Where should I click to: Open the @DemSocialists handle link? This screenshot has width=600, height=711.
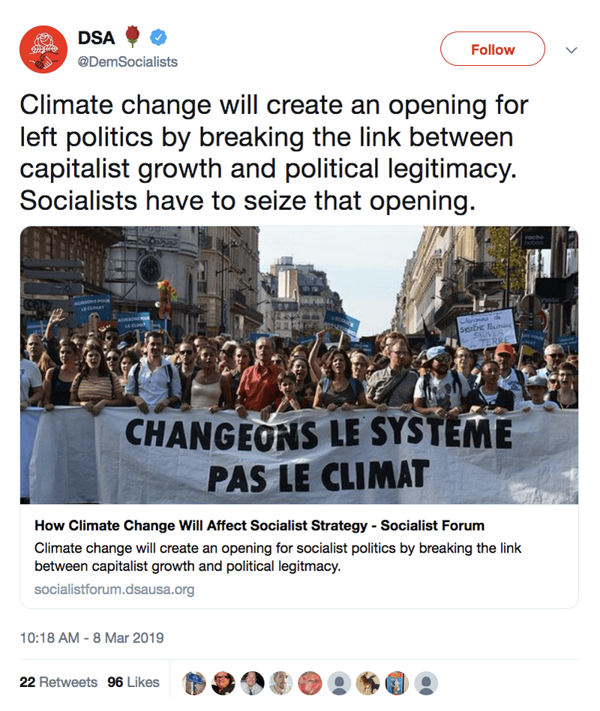point(127,61)
